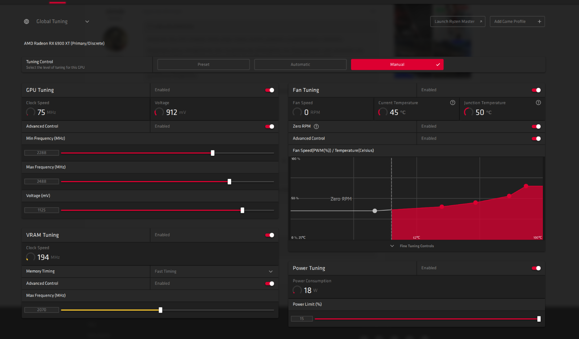Click the Add Game Profile button
This screenshot has height=339, width=579.
[x=517, y=22]
